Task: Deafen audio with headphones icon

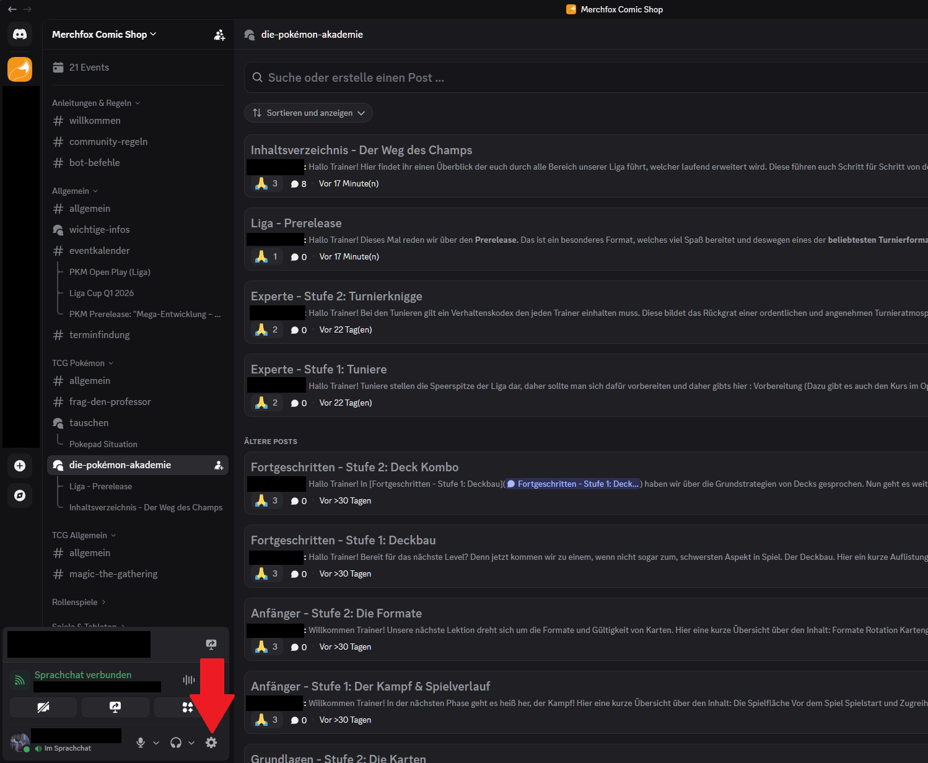Action: point(176,743)
